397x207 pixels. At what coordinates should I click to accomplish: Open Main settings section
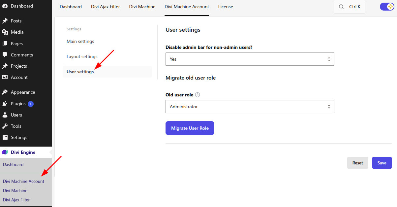(107, 41)
